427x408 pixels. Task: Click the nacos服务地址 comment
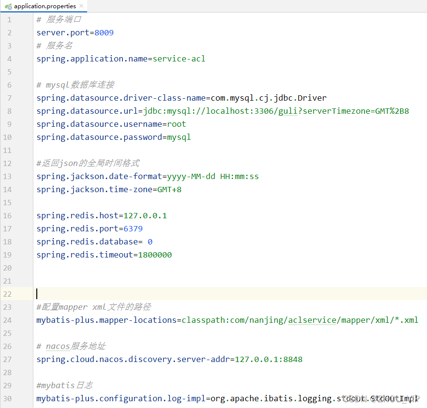(x=71, y=346)
